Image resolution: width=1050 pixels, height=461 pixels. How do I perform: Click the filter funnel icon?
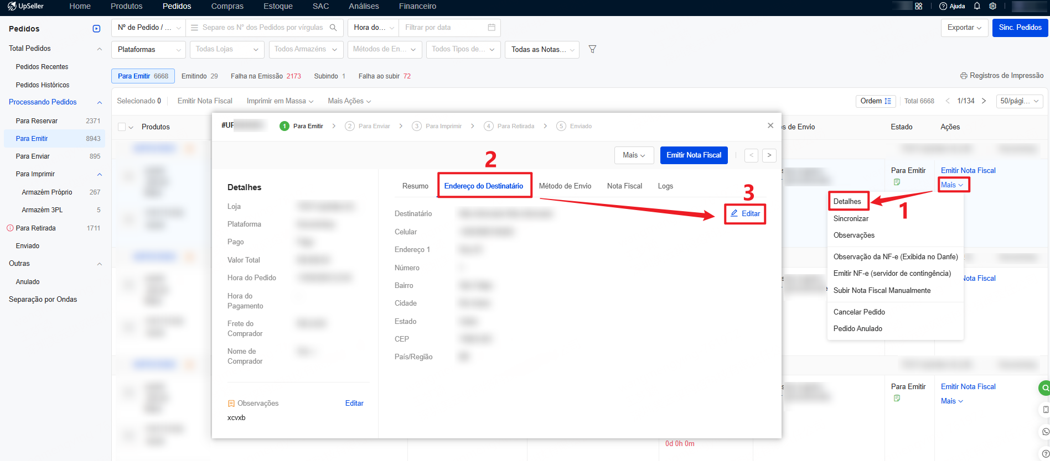pos(592,49)
